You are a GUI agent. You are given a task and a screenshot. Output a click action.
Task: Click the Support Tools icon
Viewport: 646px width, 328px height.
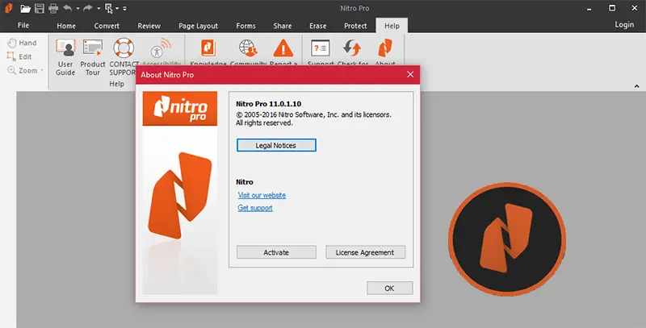(x=321, y=48)
